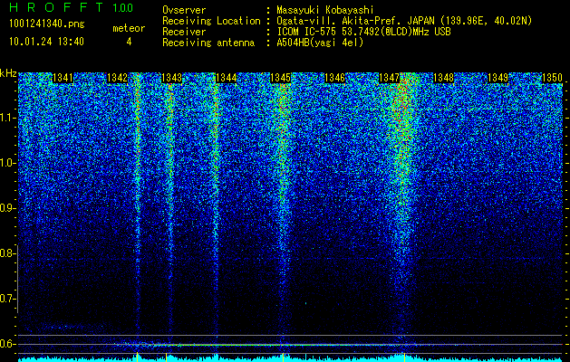This screenshot has height=362, width=570.
Task: Click the HROFFT program title
Action: point(56,7)
